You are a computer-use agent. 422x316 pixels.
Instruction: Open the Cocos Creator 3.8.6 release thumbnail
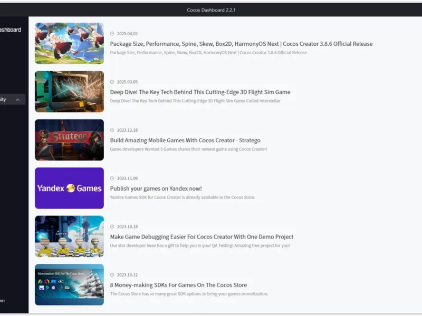pos(69,43)
